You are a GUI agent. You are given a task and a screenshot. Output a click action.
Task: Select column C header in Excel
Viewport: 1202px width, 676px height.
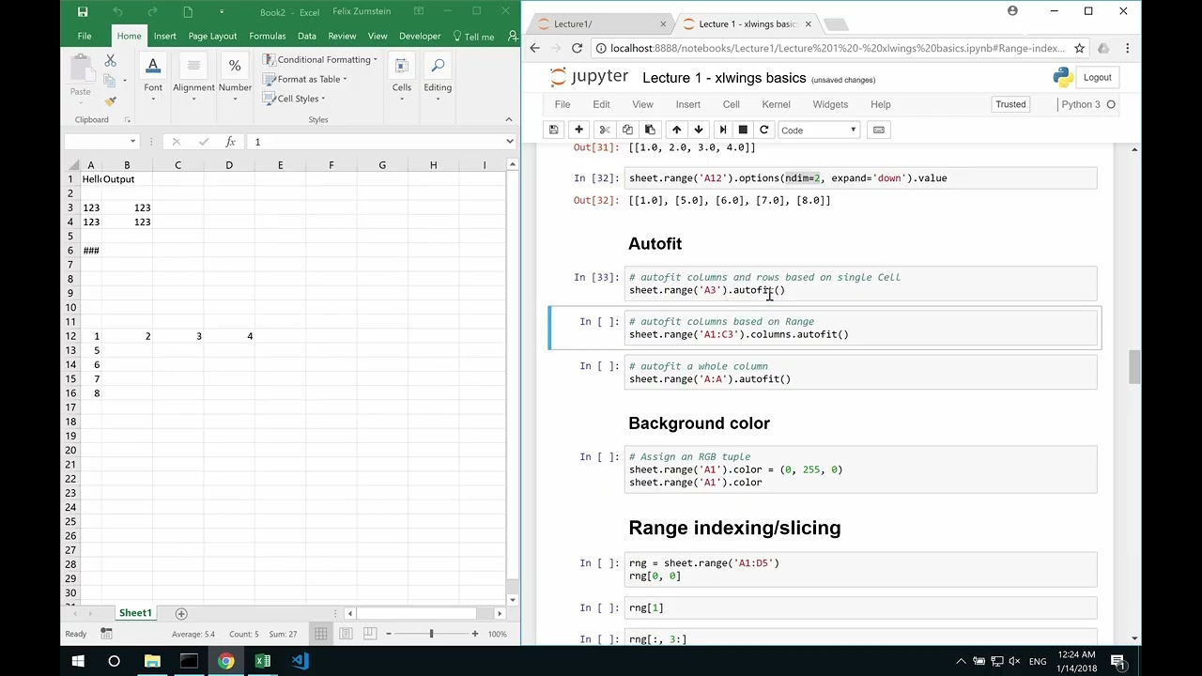coord(177,165)
